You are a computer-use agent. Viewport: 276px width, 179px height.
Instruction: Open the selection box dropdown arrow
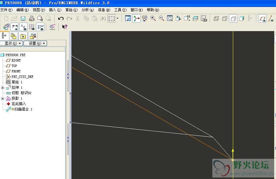click(x=117, y=18)
